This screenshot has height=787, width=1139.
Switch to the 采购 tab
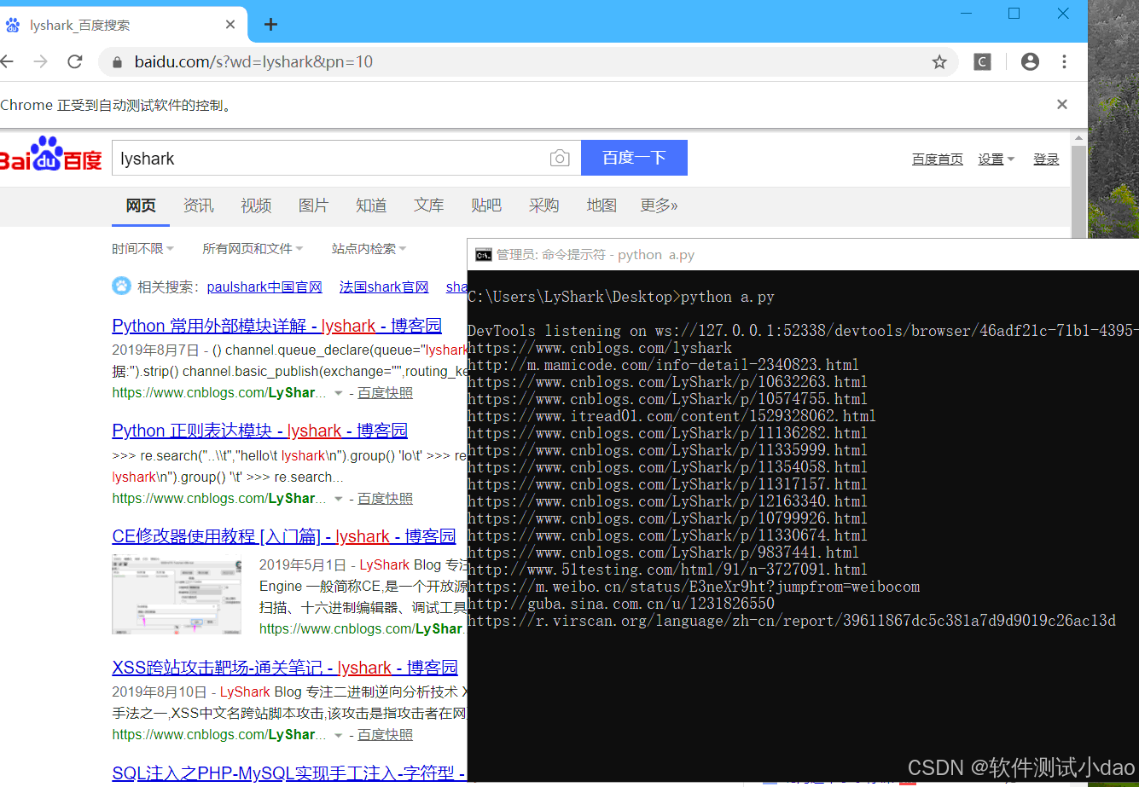544,205
